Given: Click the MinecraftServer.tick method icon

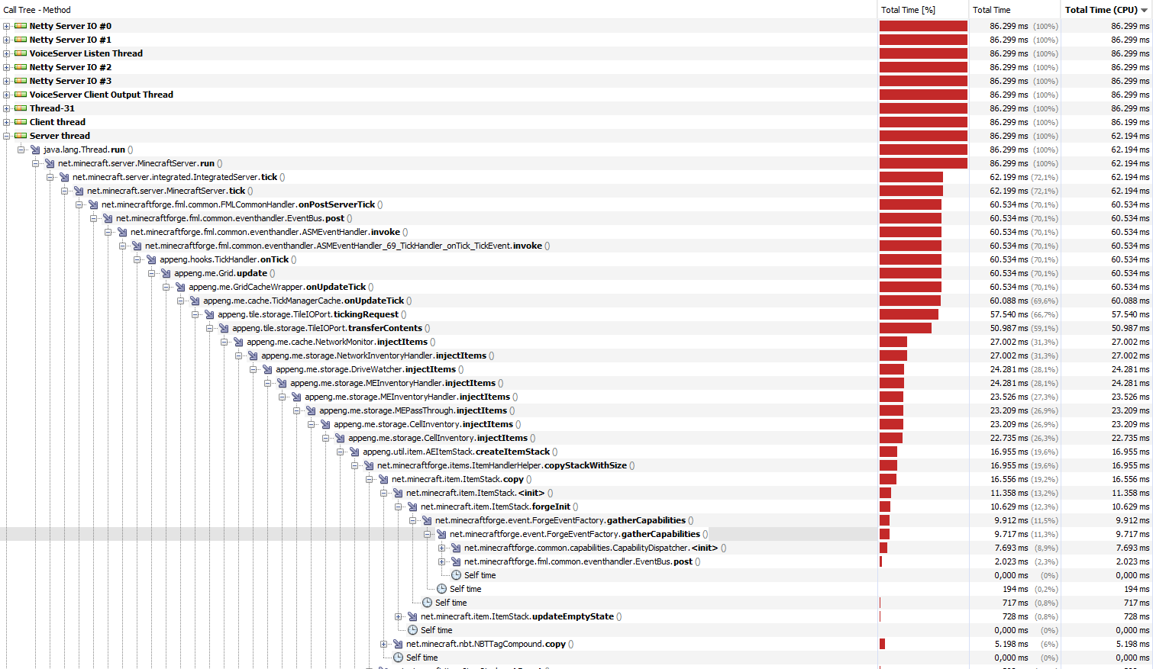Looking at the screenshot, I should pyautogui.click(x=79, y=191).
